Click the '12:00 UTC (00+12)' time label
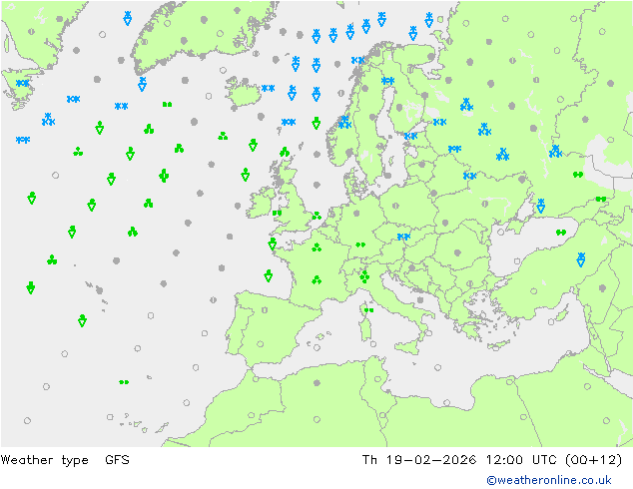633x489 pixels. (x=554, y=460)
